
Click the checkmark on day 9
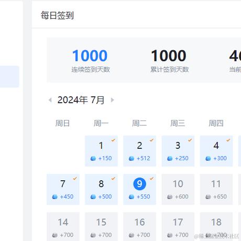(x=151, y=178)
